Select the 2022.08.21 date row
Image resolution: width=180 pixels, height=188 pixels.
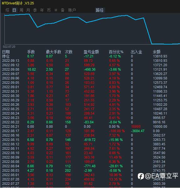[x=11, y=126]
